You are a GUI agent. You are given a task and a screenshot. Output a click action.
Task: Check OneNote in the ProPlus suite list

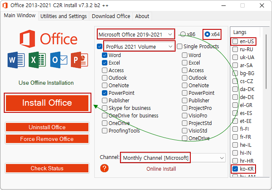pos(104,85)
